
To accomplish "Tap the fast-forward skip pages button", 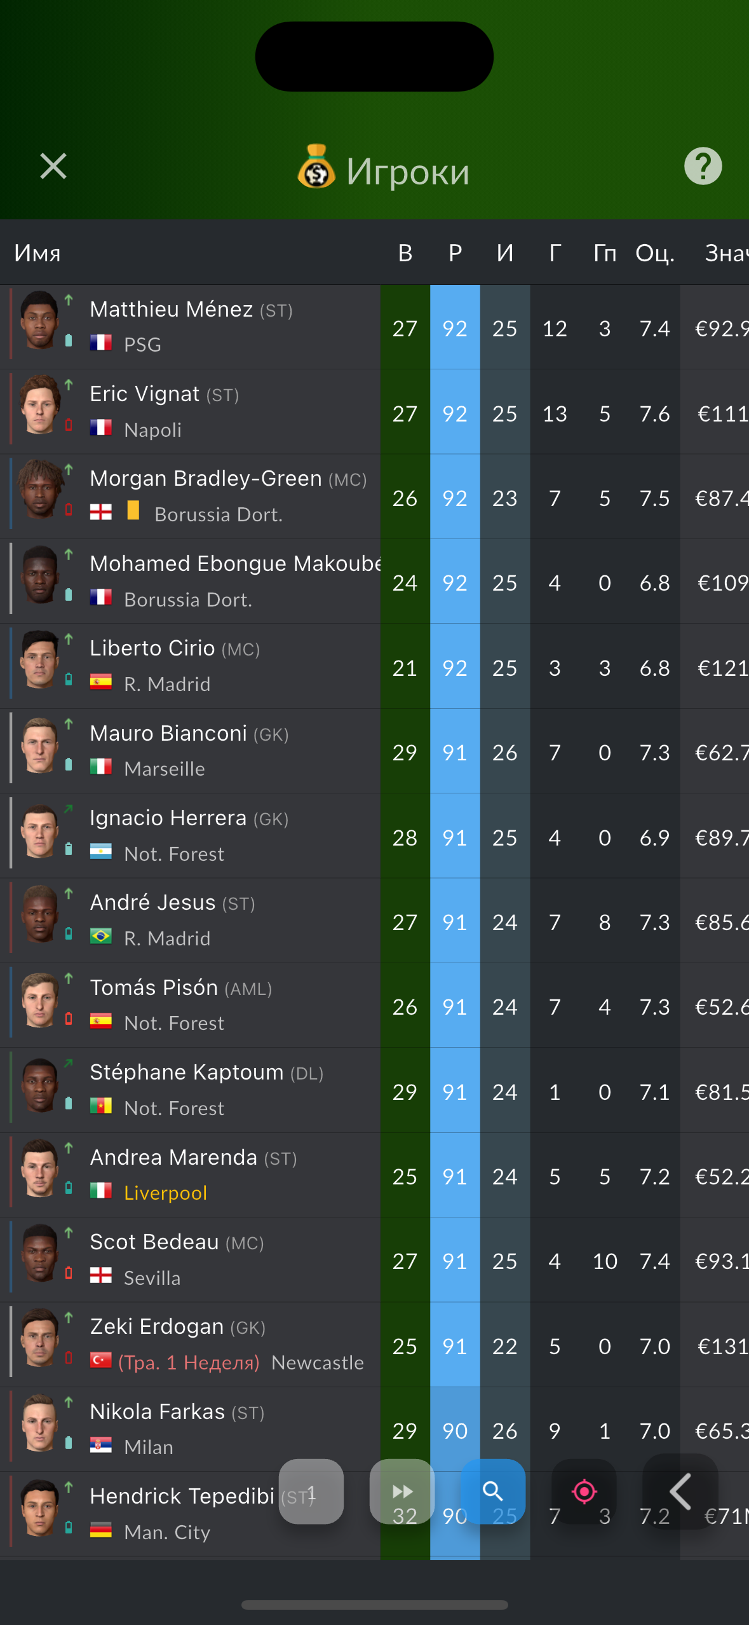I will coord(402,1491).
